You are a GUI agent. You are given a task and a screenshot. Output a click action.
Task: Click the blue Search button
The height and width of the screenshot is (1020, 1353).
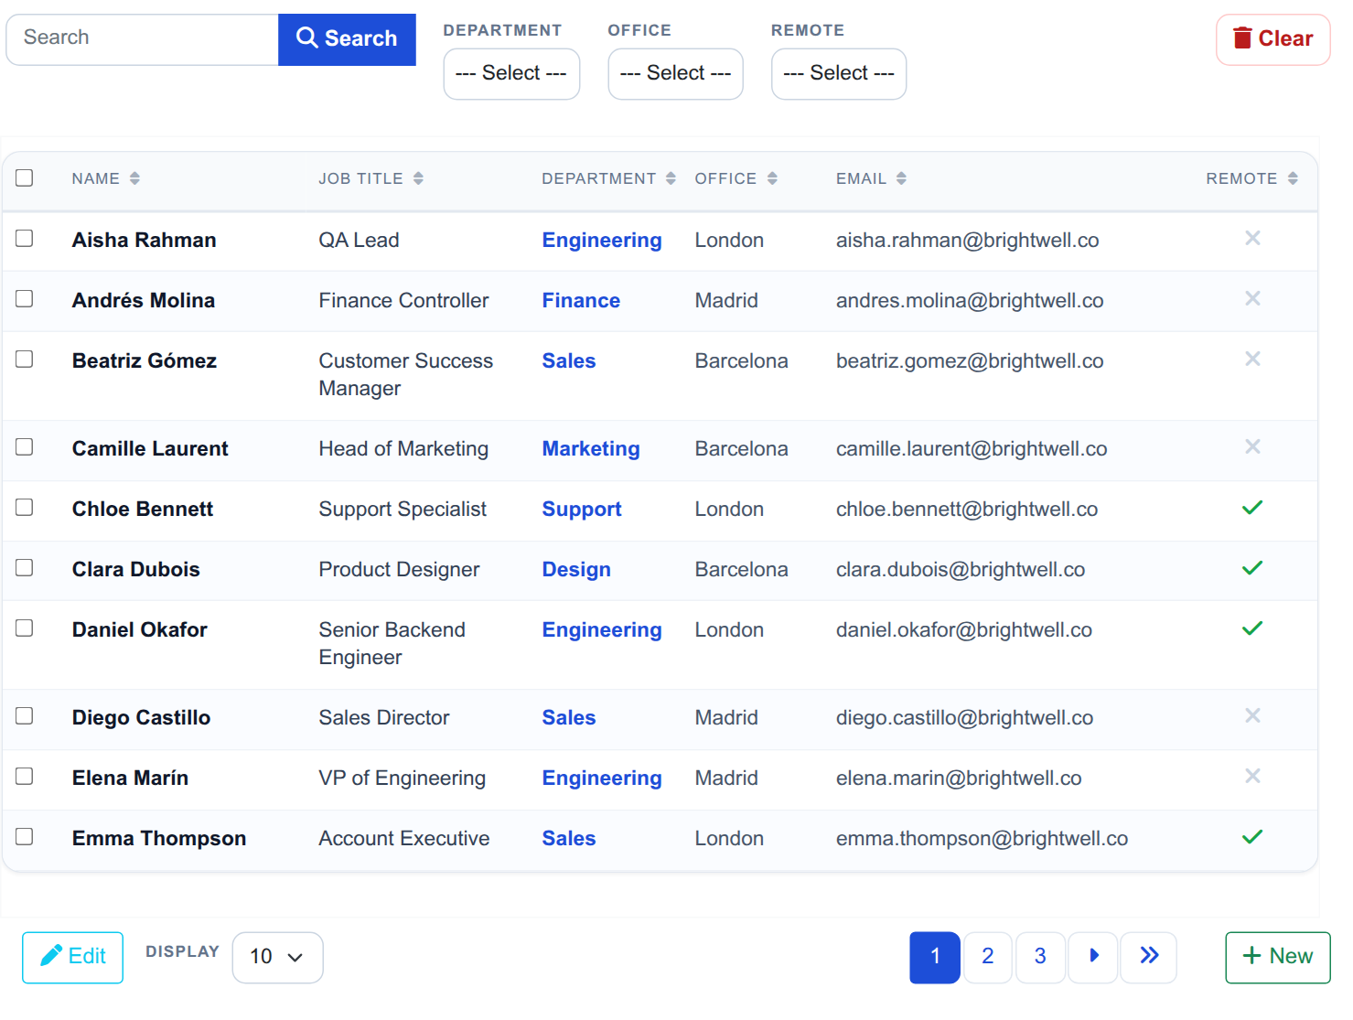pos(347,39)
